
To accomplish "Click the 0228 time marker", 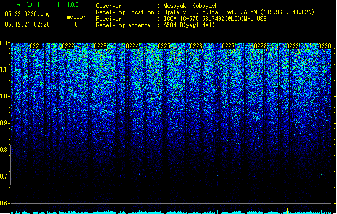I will coord(260,46).
